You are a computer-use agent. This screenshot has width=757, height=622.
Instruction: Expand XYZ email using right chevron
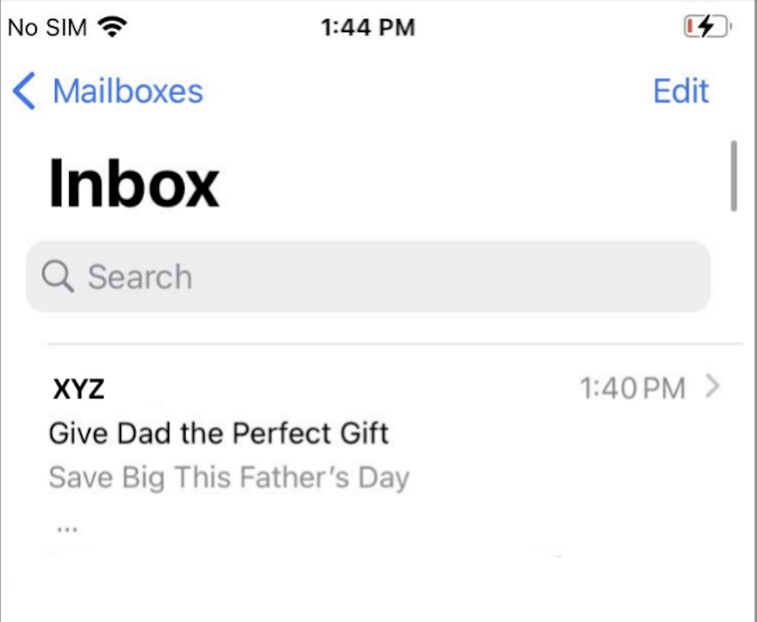pos(711,387)
